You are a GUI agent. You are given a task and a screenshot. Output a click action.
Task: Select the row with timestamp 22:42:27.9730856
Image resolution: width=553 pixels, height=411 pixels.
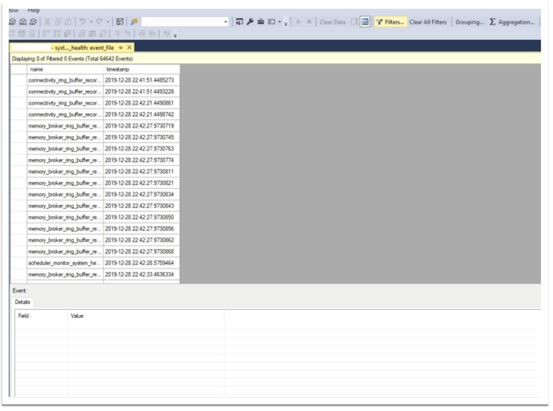(x=95, y=229)
